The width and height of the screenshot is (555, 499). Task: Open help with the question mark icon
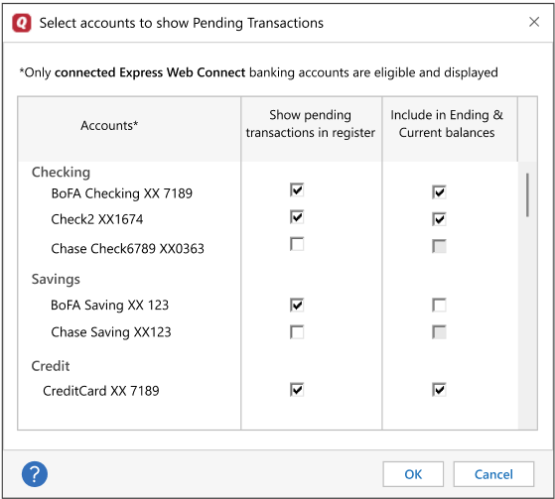pos(35,474)
